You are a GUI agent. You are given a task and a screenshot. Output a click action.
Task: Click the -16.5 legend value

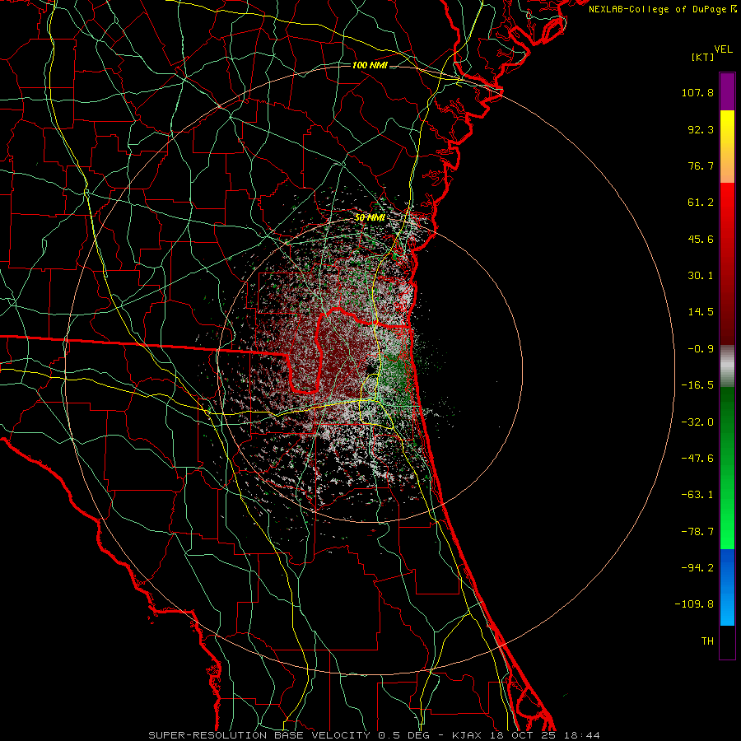[x=697, y=385]
